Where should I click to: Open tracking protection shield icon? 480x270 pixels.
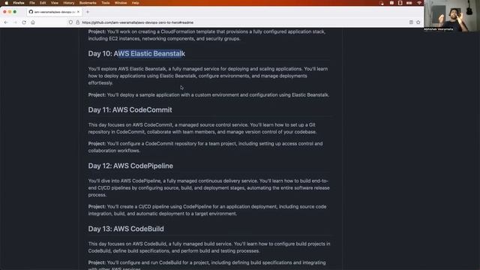click(x=70, y=22)
